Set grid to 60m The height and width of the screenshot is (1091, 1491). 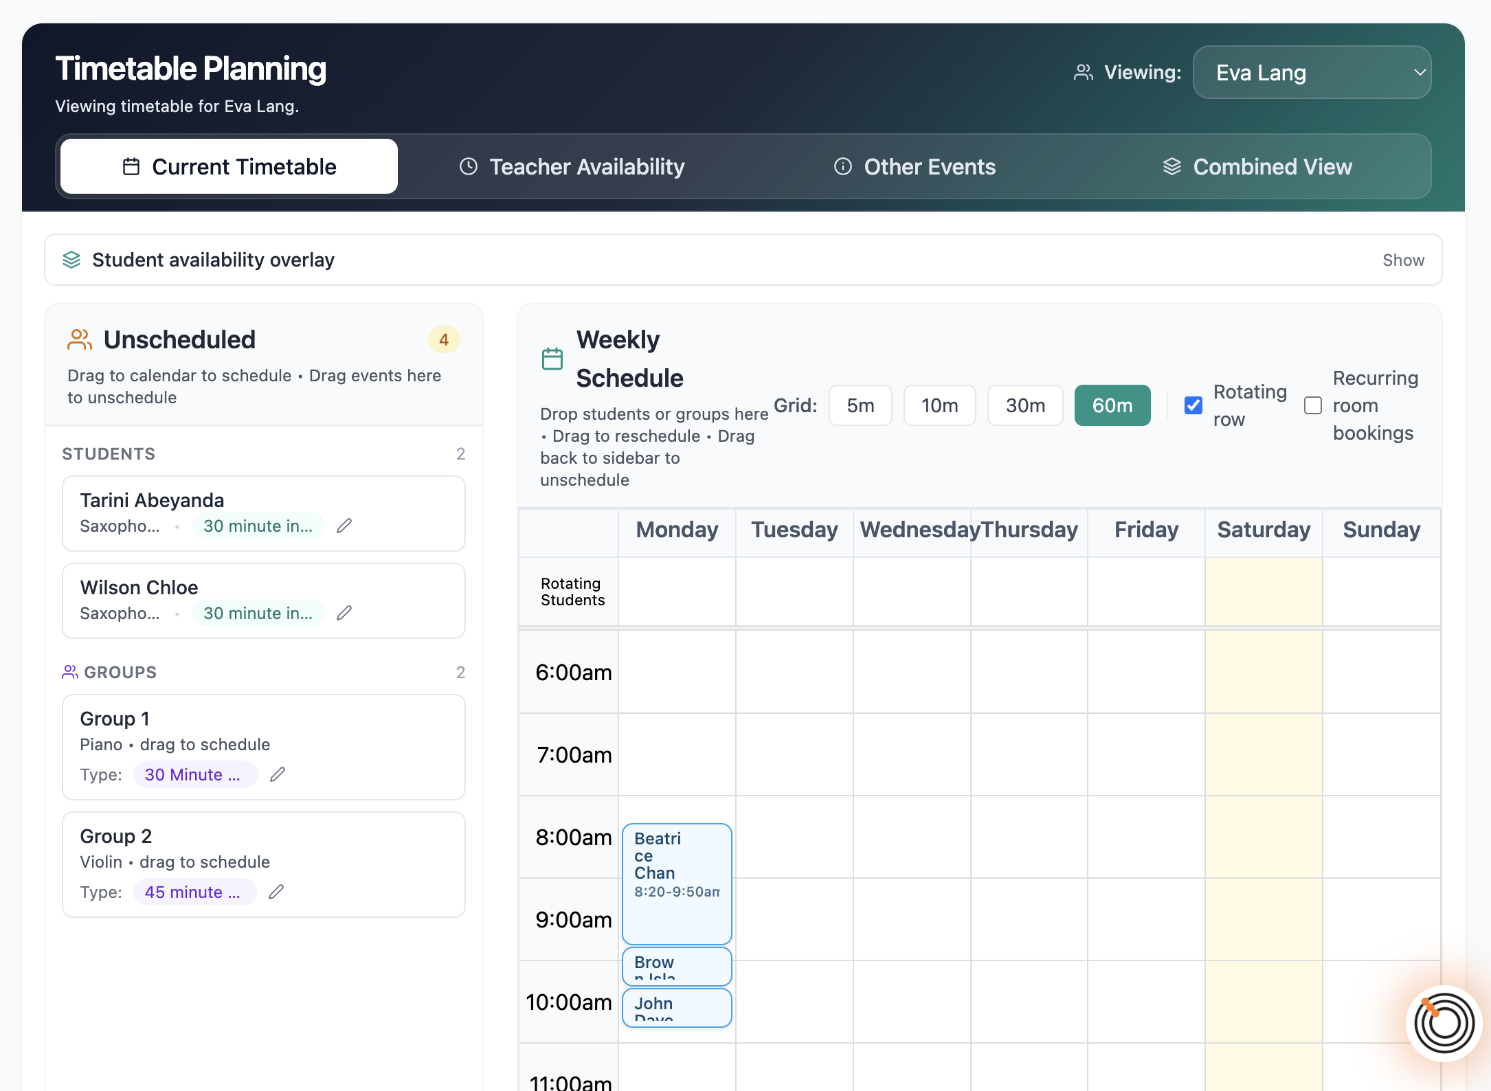point(1112,405)
